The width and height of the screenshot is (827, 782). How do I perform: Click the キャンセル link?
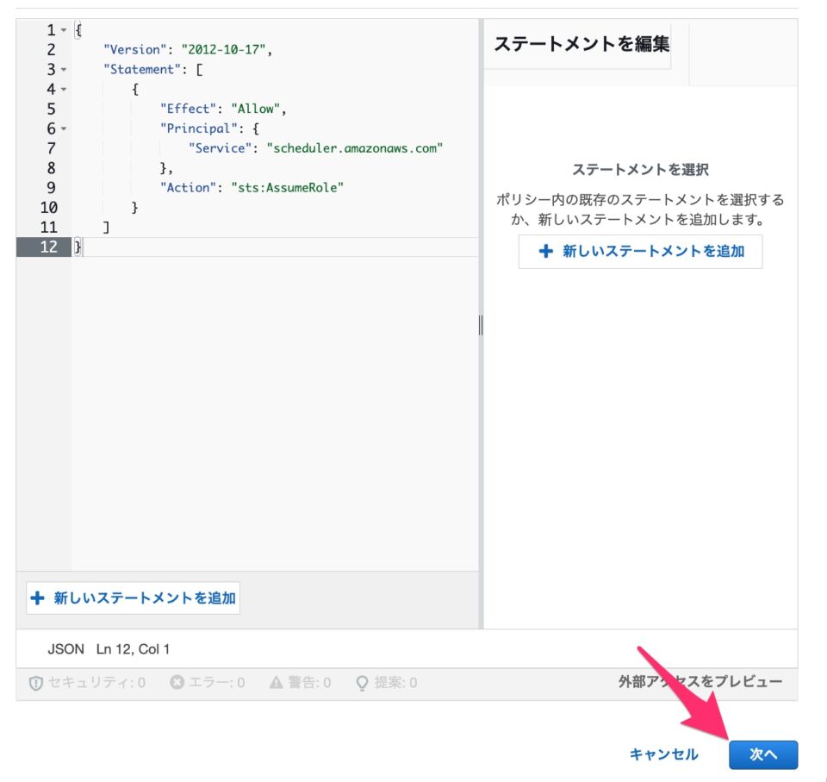[663, 754]
